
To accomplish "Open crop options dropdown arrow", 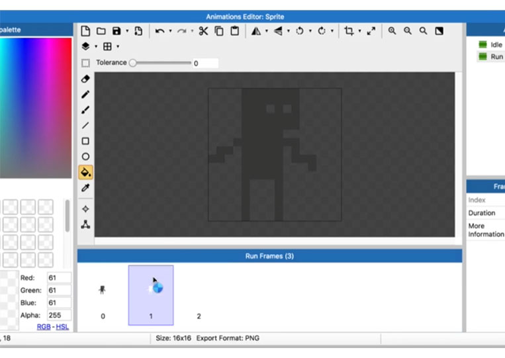I will (360, 31).
